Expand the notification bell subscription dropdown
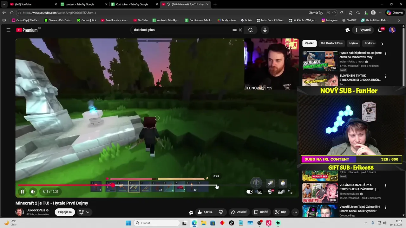This screenshot has height=228, width=406. pyautogui.click(x=84, y=212)
